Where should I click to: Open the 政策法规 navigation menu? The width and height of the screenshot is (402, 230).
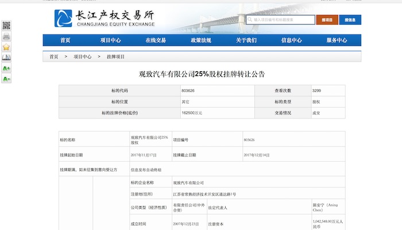pos(201,40)
